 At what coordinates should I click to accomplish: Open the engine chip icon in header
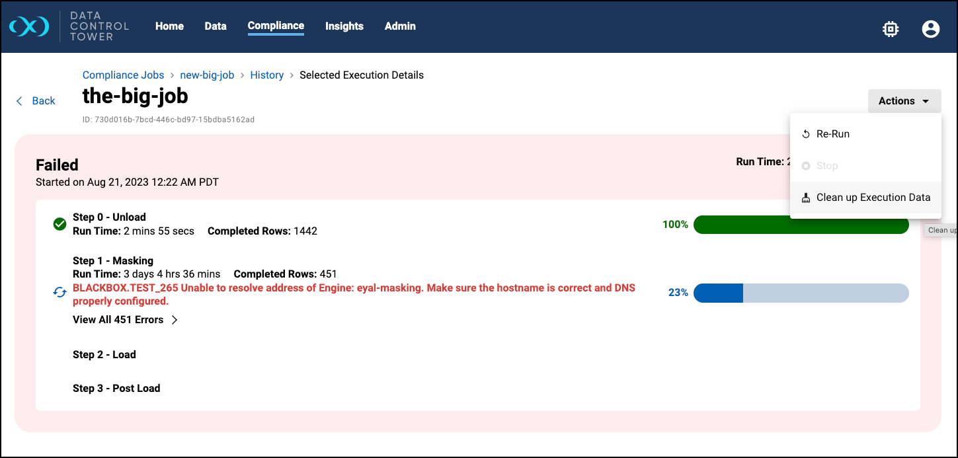click(891, 28)
